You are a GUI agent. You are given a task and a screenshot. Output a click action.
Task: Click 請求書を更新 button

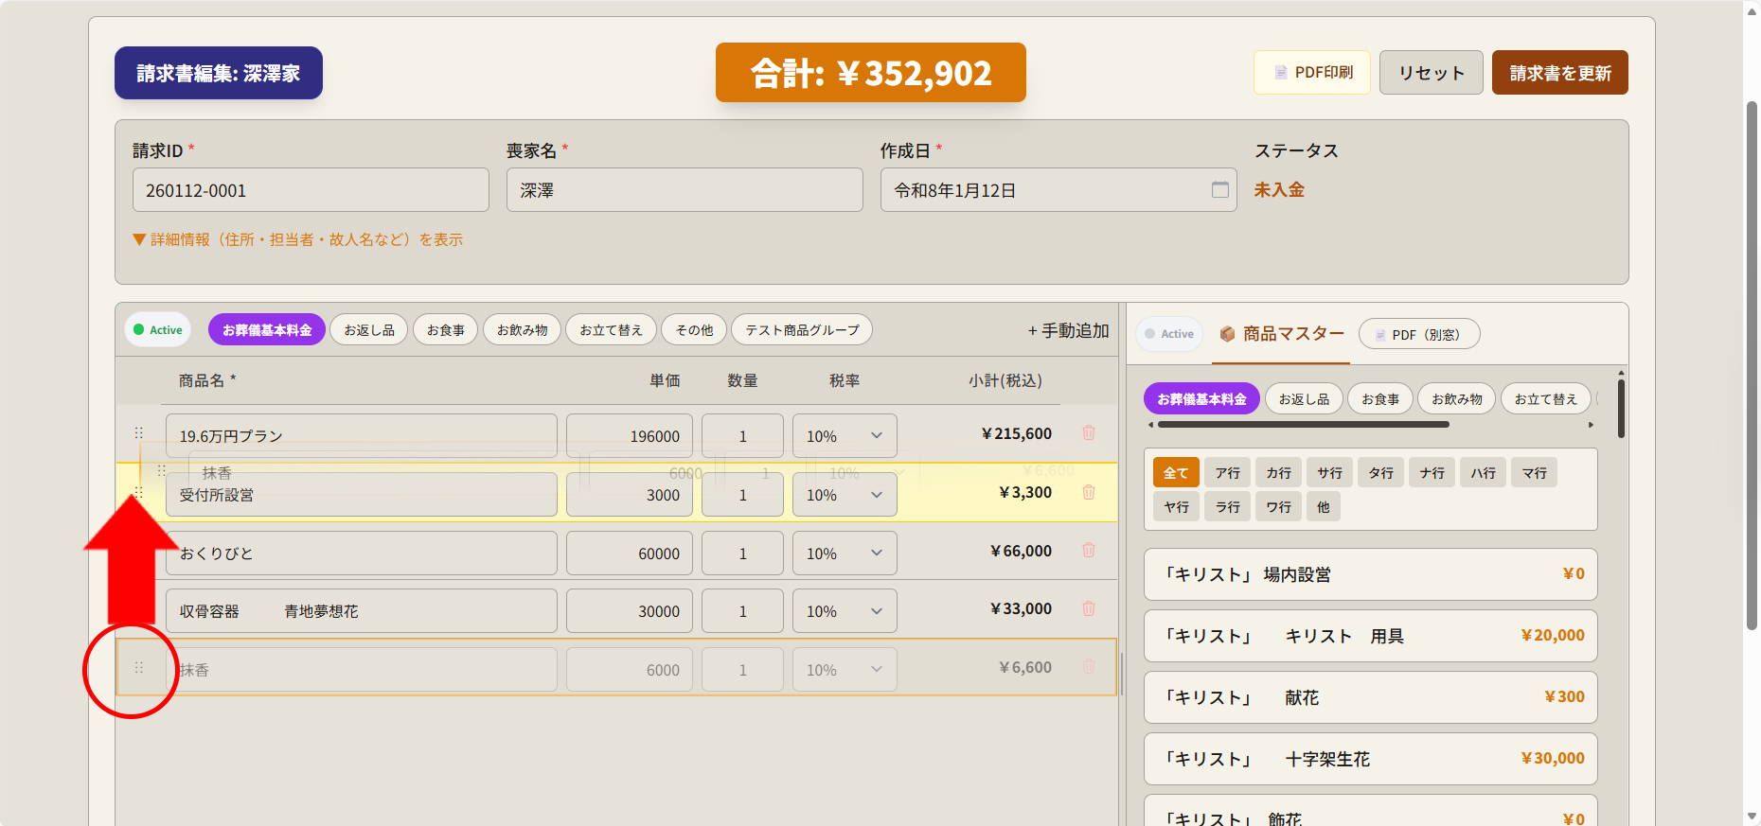point(1559,73)
